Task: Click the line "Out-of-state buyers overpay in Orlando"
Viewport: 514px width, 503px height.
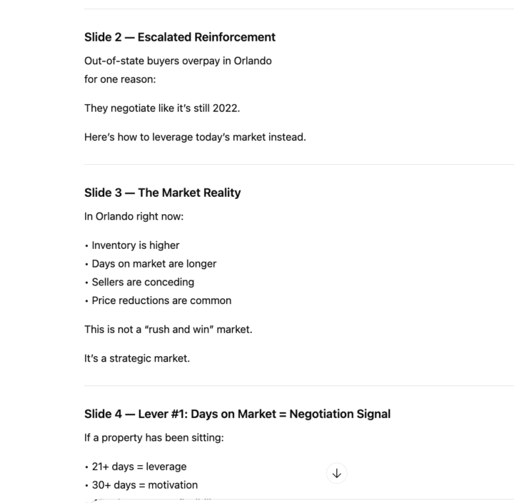Action: point(178,61)
